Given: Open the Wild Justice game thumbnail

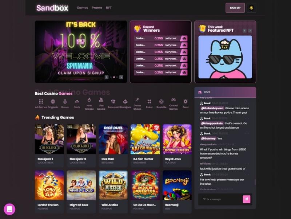Looking at the screenshot, I should (x=113, y=185).
